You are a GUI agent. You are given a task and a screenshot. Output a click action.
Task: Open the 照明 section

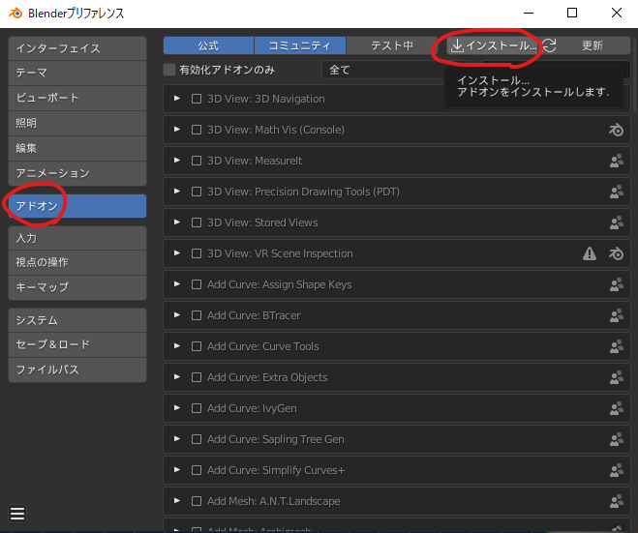coord(77,123)
